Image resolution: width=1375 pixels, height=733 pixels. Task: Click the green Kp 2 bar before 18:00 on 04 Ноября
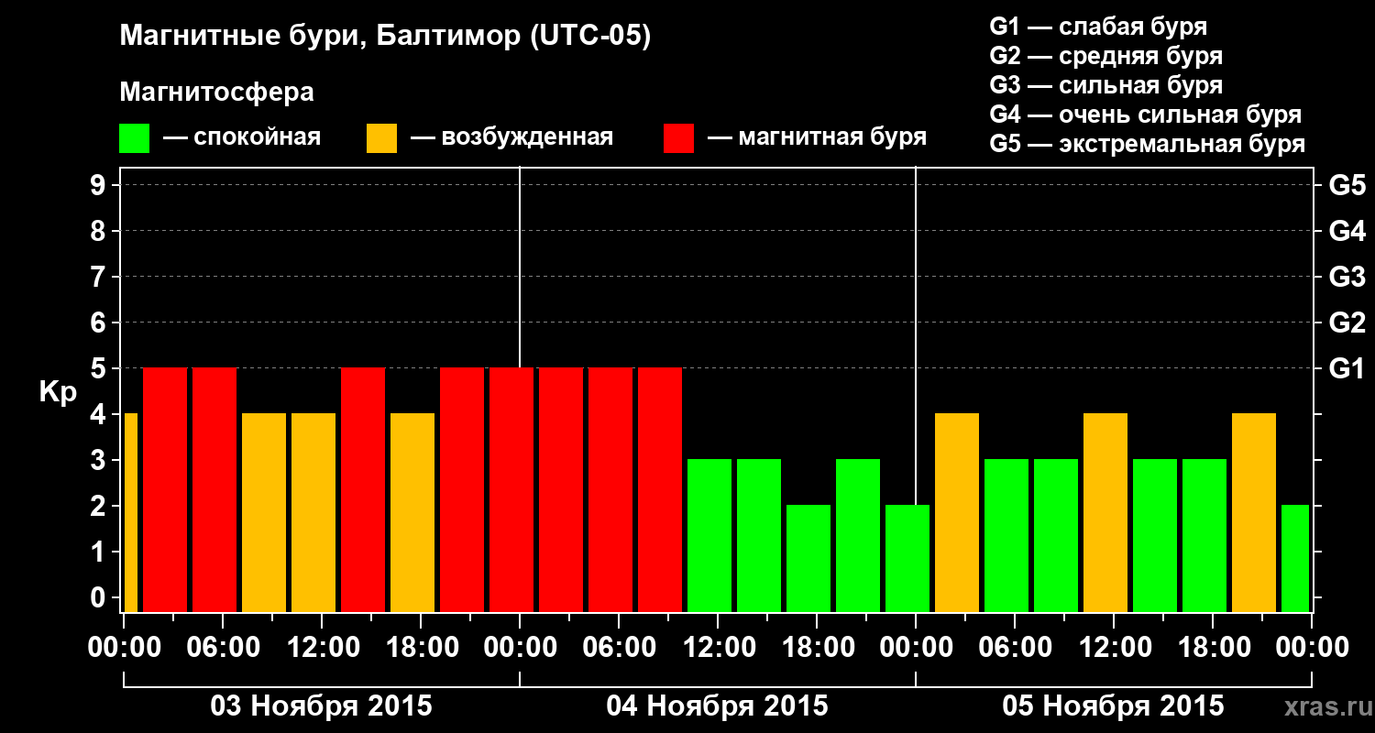[x=808, y=558]
